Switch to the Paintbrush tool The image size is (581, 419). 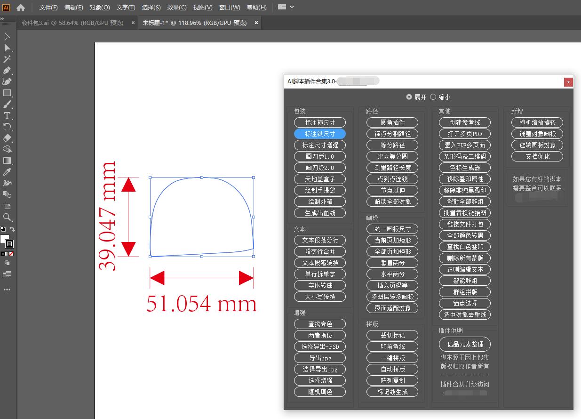[7, 105]
